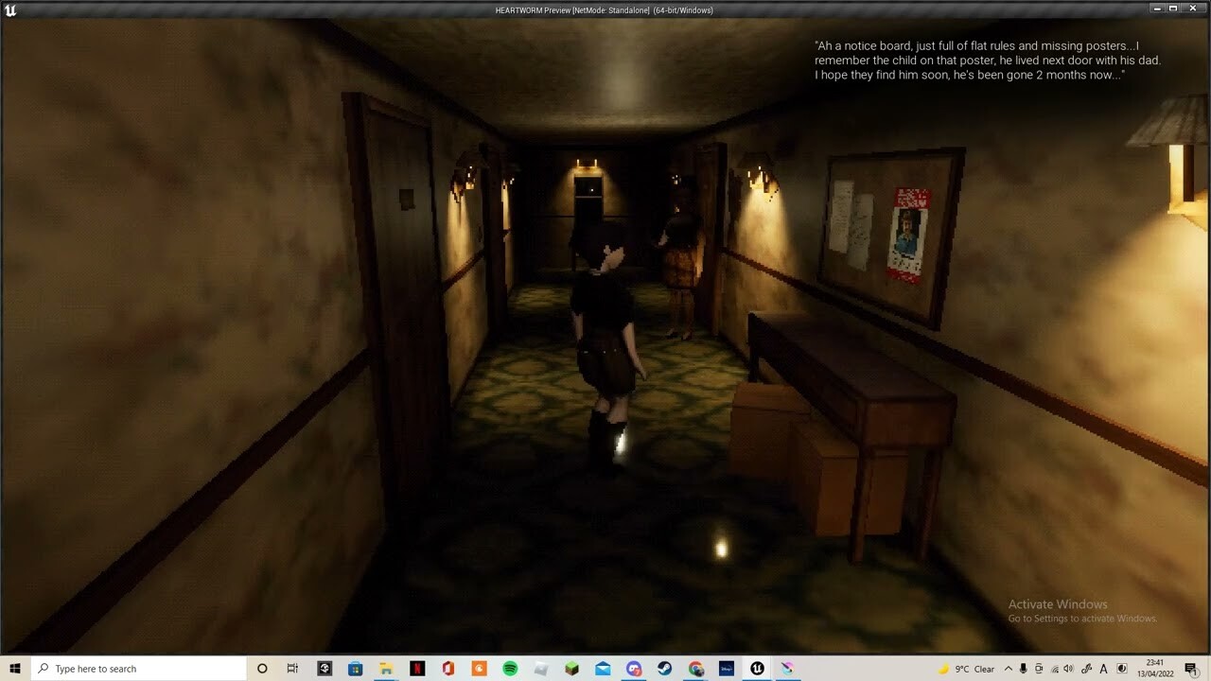Image resolution: width=1211 pixels, height=681 pixels.
Task: Click the microphone tray icon
Action: [1024, 669]
